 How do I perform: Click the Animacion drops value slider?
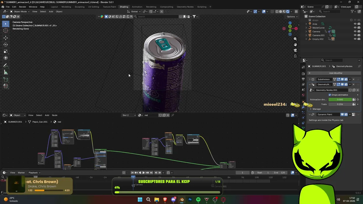coord(340,100)
